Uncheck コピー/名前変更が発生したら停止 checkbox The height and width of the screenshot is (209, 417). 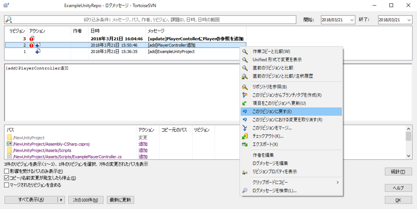pyautogui.click(x=7, y=178)
